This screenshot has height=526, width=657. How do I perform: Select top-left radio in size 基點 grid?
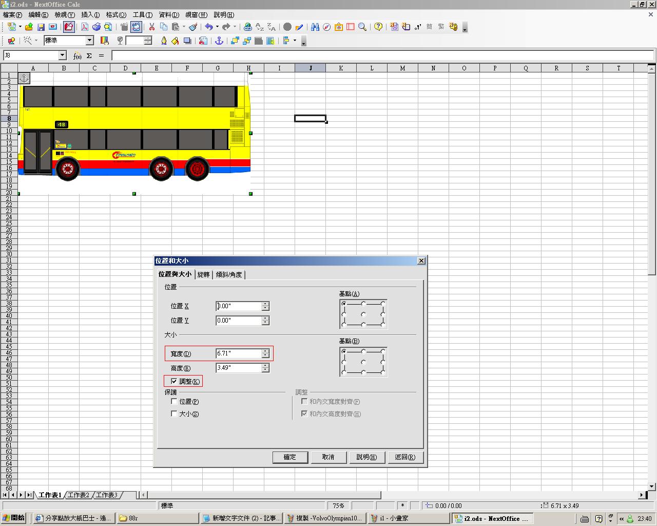[344, 351]
